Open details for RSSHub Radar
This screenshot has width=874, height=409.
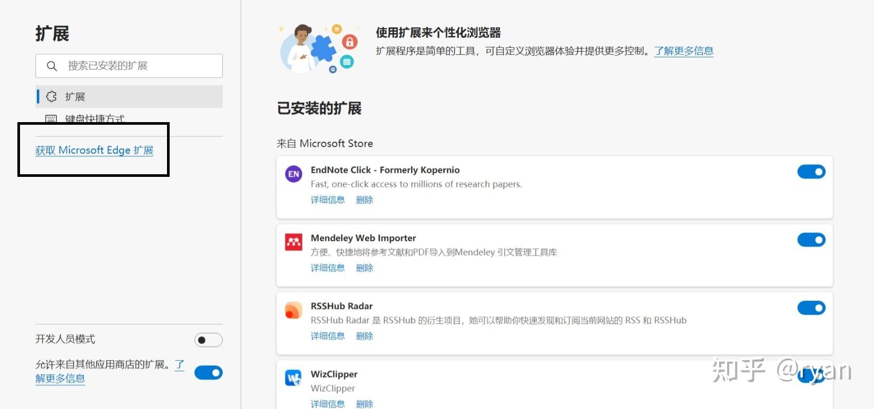(x=328, y=336)
